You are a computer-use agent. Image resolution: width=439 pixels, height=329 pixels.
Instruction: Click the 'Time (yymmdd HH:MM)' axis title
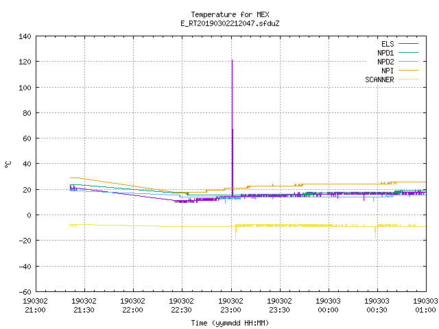[x=230, y=323]
